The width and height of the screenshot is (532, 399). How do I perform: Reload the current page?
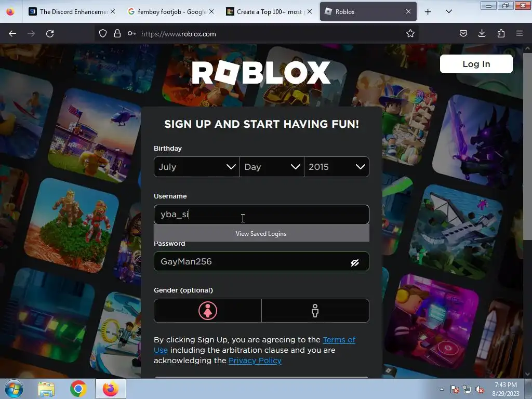[50, 34]
